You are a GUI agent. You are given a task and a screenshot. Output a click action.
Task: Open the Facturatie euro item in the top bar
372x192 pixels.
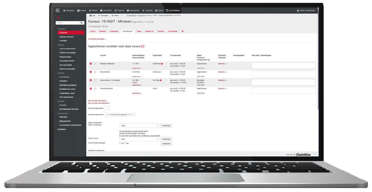(x=147, y=11)
